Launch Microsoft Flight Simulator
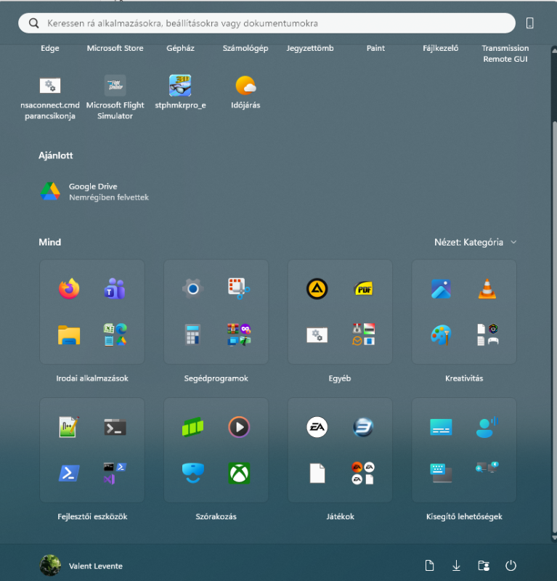 click(115, 85)
